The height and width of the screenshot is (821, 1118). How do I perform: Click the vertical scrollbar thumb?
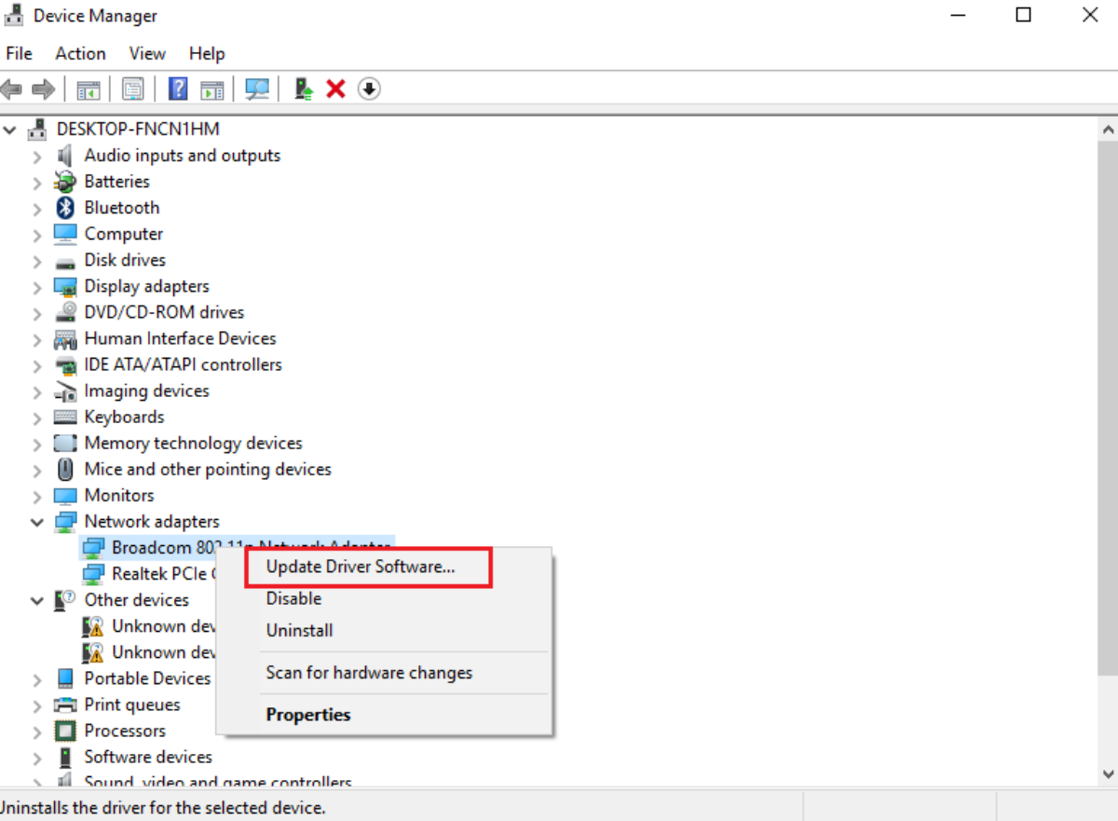(x=1108, y=407)
